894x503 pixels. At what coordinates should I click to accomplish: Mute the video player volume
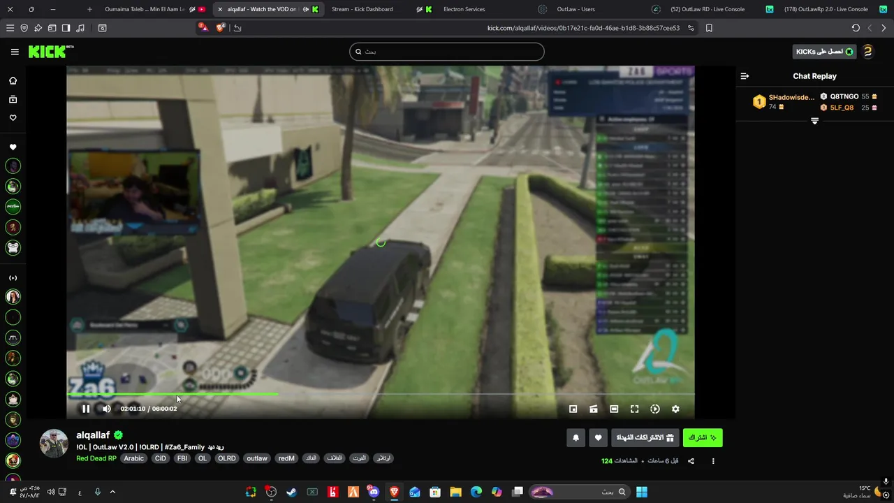pyautogui.click(x=106, y=409)
